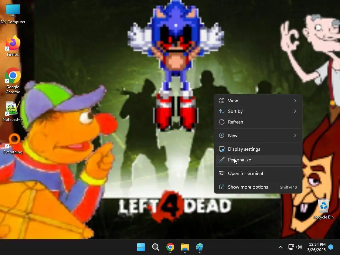The width and height of the screenshot is (340, 255).
Task: Open the volume tray icon
Action: (299, 247)
